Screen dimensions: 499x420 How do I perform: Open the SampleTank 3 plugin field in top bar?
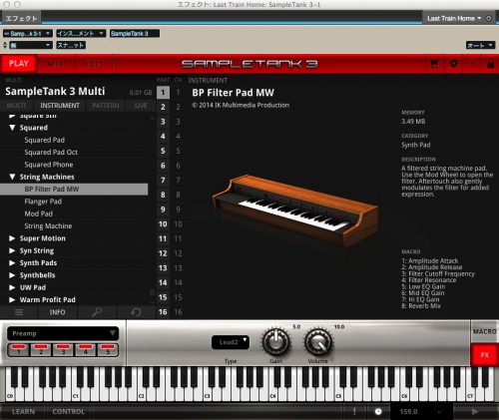pos(135,34)
